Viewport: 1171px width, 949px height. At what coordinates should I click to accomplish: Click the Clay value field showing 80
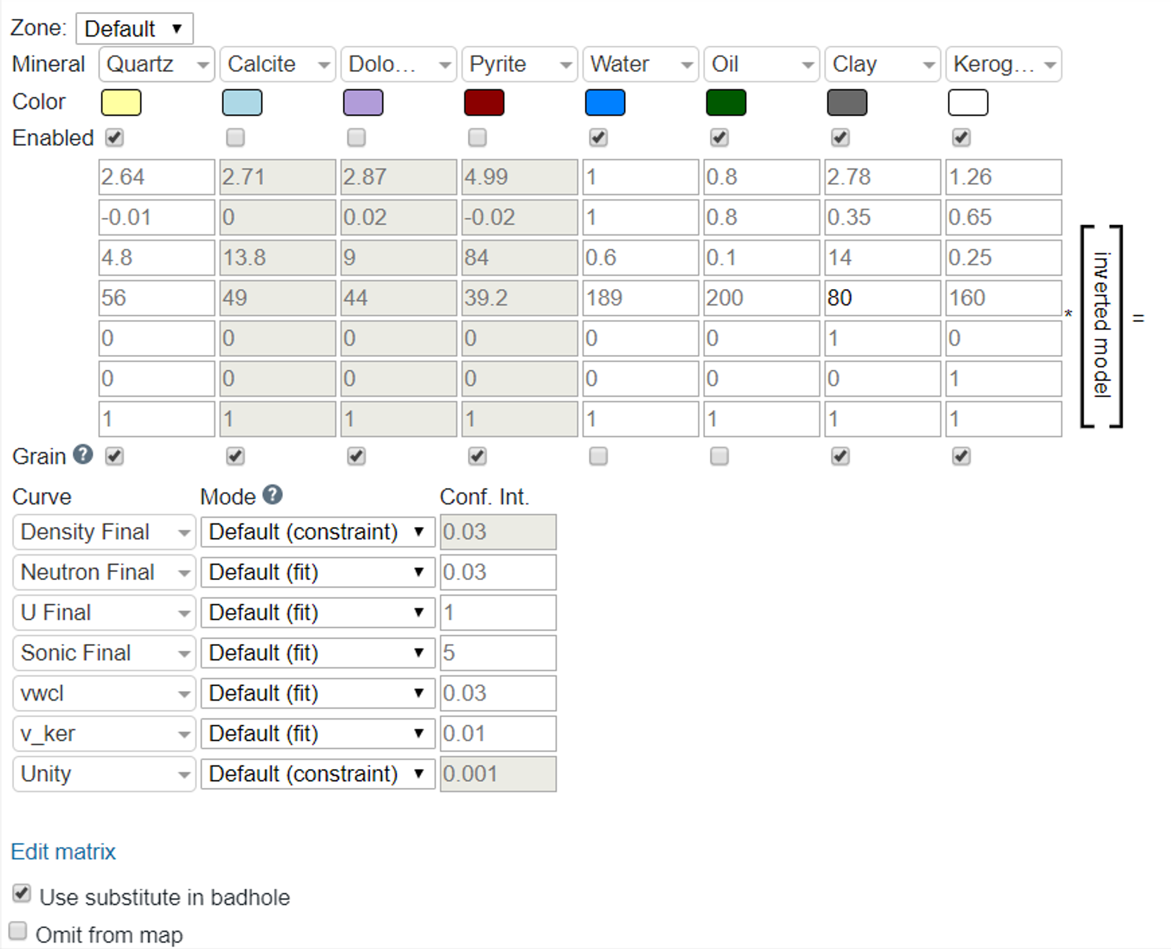(881, 298)
